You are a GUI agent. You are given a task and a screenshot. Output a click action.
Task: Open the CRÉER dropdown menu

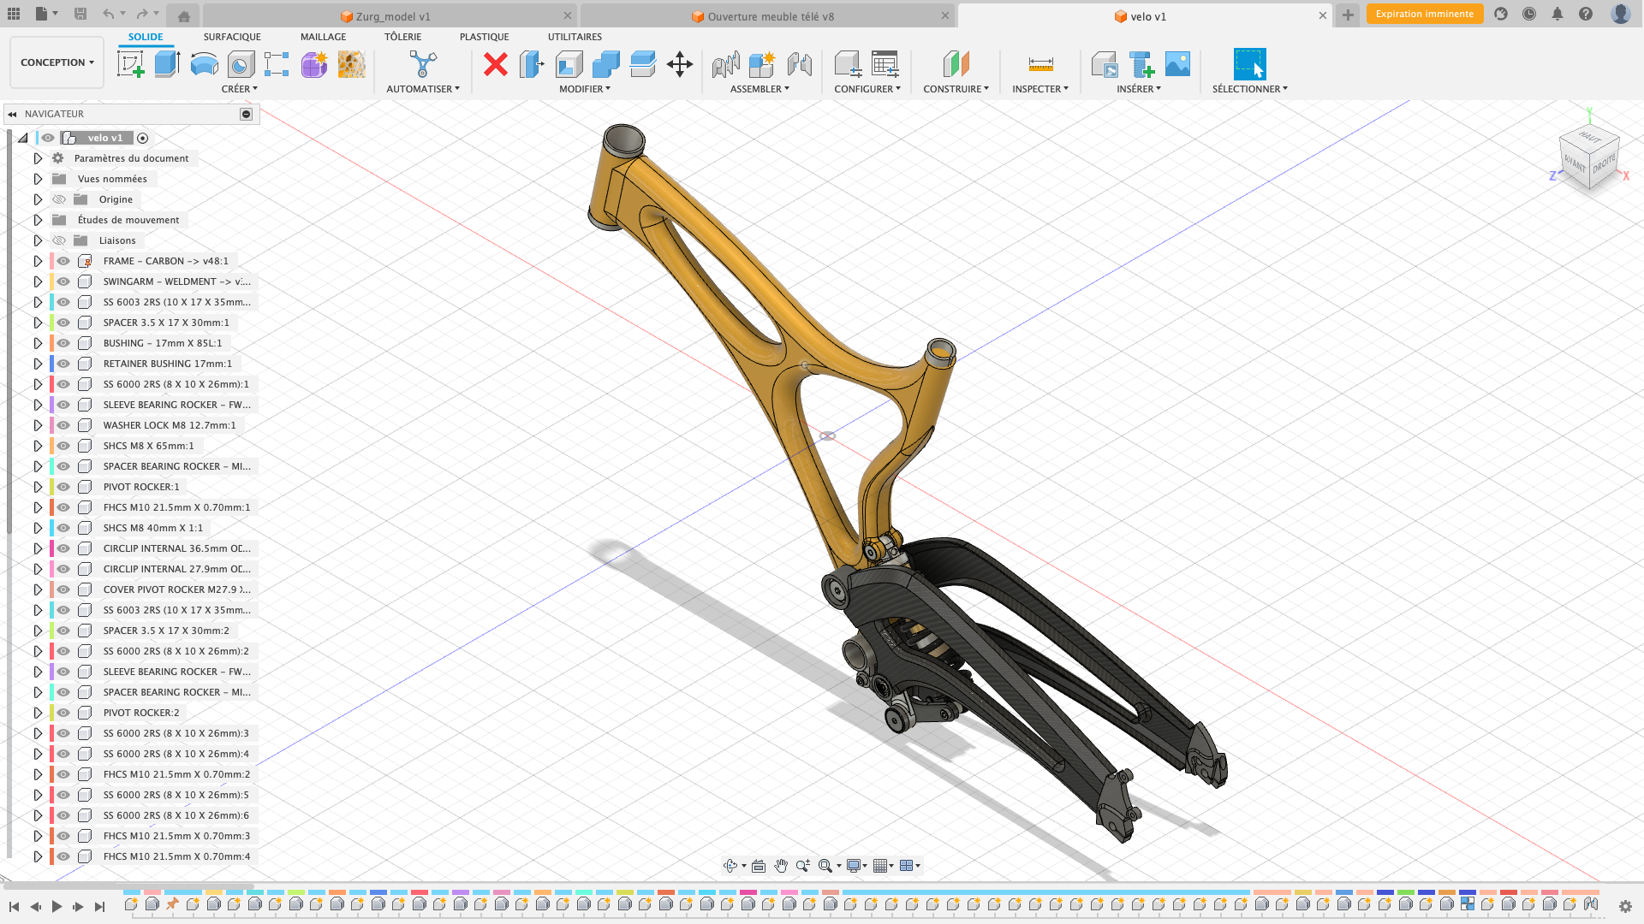point(239,89)
